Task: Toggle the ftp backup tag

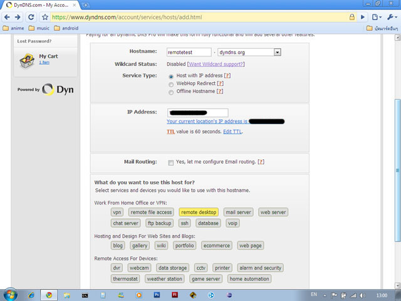Action: click(x=159, y=223)
